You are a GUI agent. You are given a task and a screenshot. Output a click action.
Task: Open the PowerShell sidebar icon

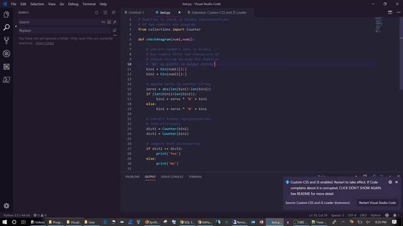click(6, 80)
